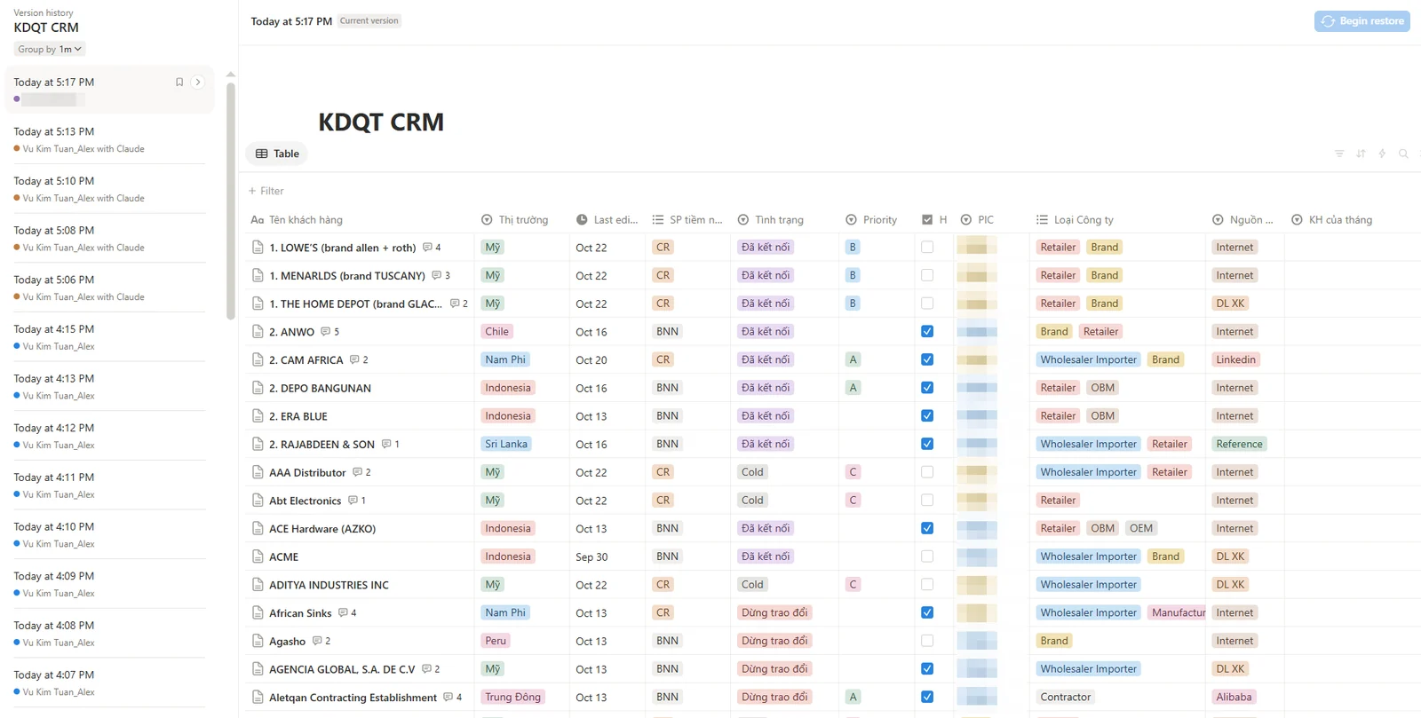Click the Filter button above the table
The image size is (1421, 718).
[266, 191]
